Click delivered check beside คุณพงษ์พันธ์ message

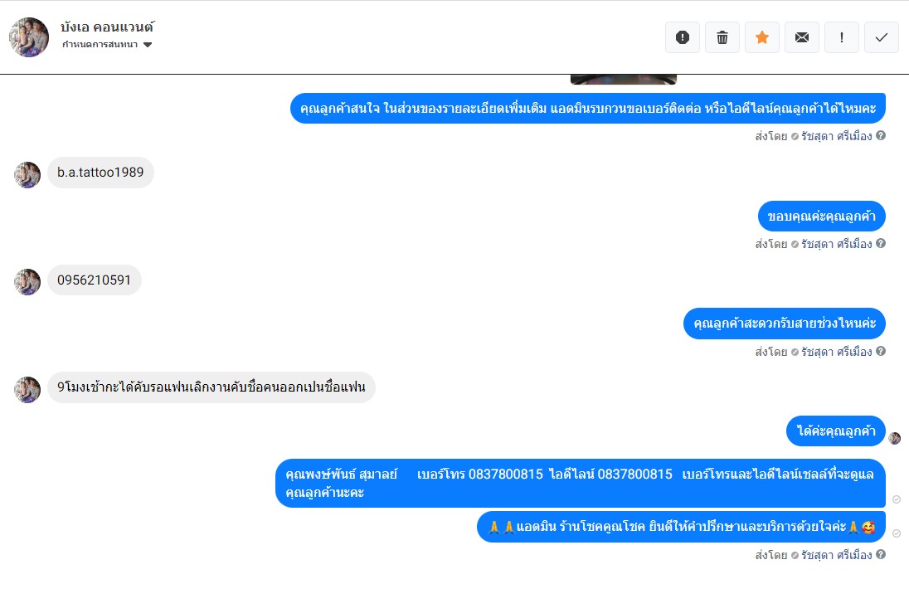point(897,499)
